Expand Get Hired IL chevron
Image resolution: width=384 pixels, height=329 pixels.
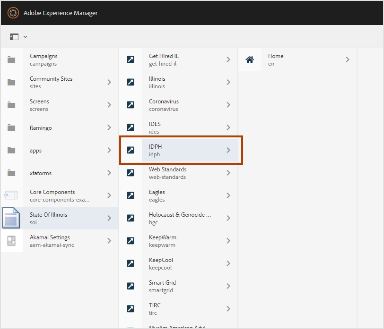pyautogui.click(x=228, y=59)
